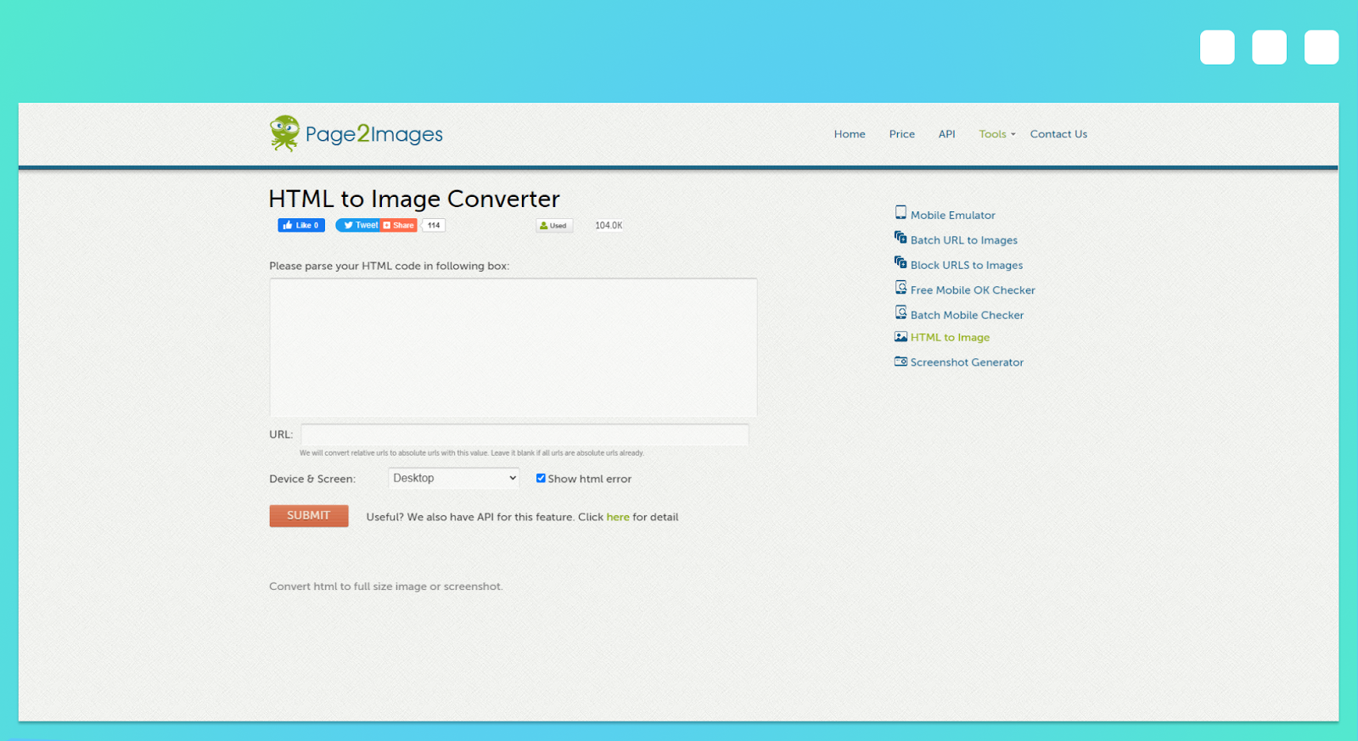
Task: Click the Screenshot Generator camera icon
Action: 901,362
